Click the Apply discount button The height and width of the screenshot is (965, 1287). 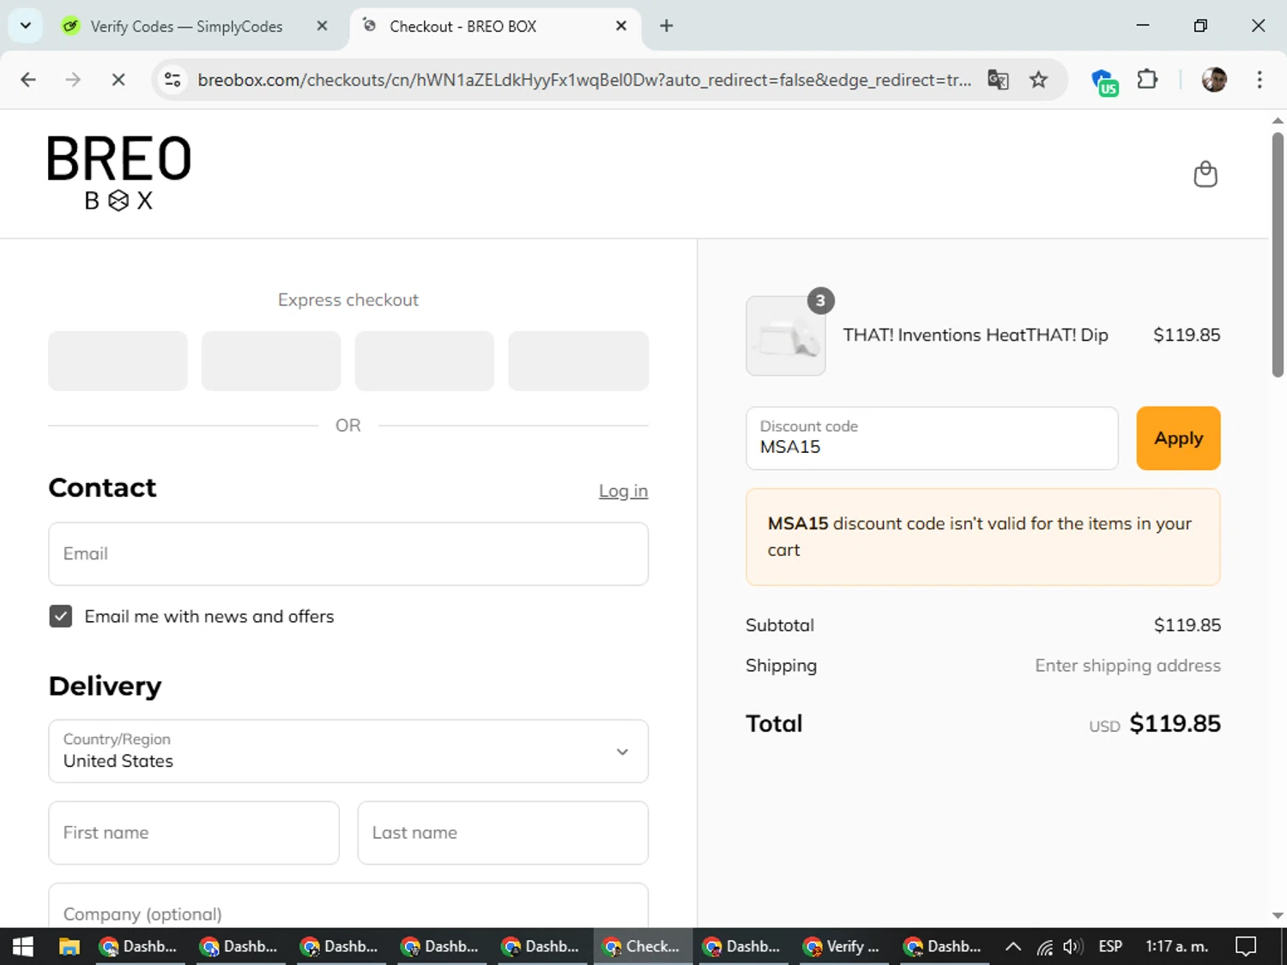click(x=1178, y=438)
